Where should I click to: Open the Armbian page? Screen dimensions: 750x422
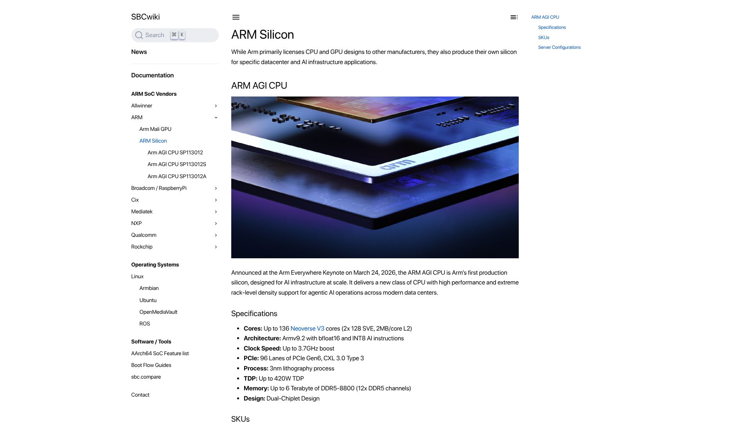[x=149, y=288]
